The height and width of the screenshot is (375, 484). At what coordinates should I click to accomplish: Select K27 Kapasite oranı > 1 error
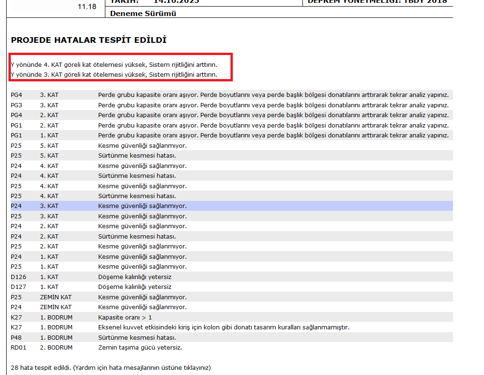tap(125, 318)
